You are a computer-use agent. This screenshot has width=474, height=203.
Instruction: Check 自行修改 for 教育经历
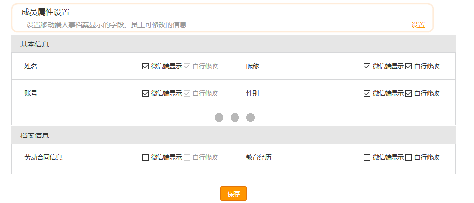[x=409, y=157]
